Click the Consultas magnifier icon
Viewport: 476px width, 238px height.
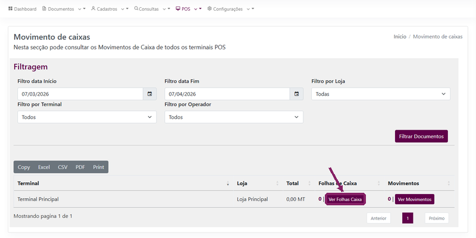pos(136,8)
